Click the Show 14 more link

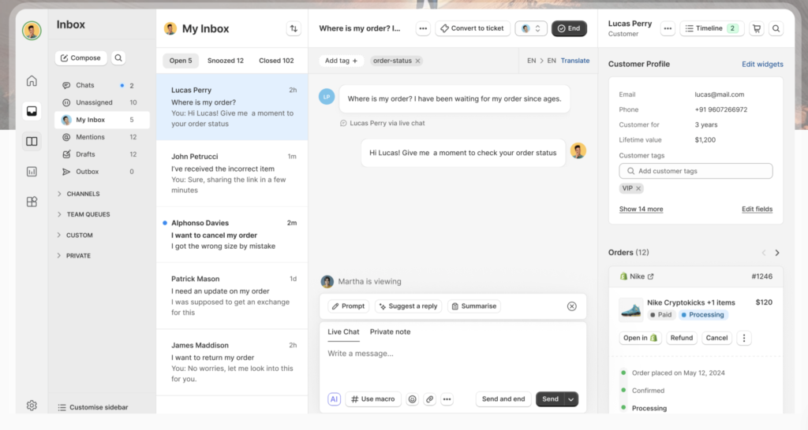click(641, 209)
